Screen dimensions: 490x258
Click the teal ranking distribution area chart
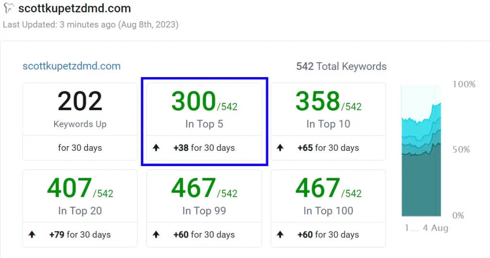(x=421, y=150)
